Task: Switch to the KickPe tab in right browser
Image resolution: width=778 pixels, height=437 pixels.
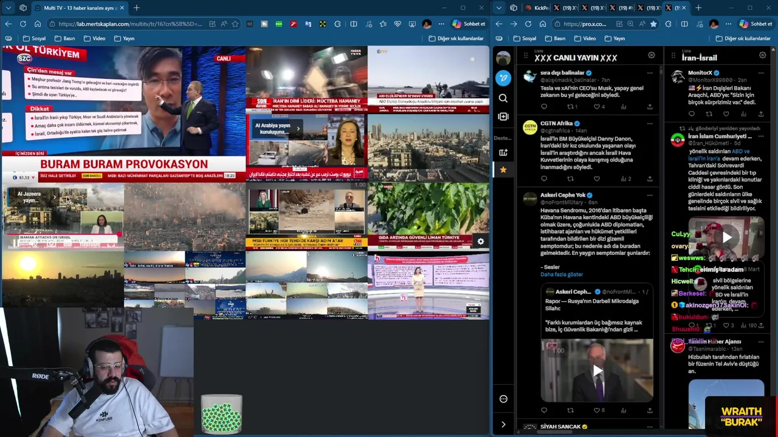Action: tap(537, 8)
